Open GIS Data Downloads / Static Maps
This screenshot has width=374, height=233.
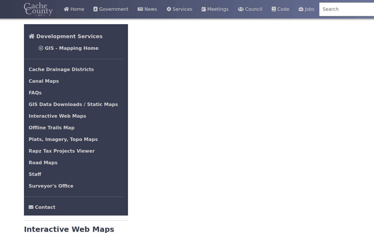(x=73, y=104)
